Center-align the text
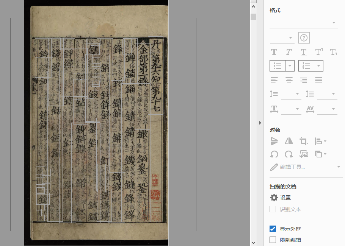The height and width of the screenshot is (246, 345). click(x=289, y=80)
